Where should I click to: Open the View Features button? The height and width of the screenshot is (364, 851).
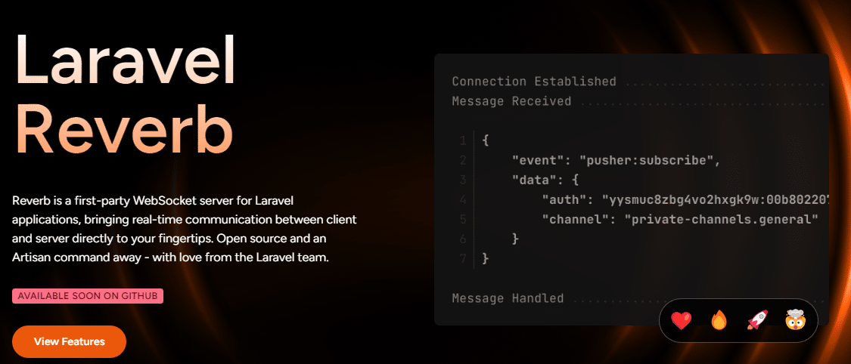tap(69, 342)
